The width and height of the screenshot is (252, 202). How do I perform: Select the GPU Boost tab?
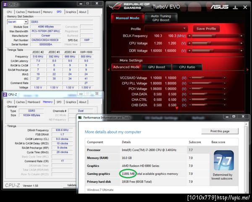pos(157,67)
